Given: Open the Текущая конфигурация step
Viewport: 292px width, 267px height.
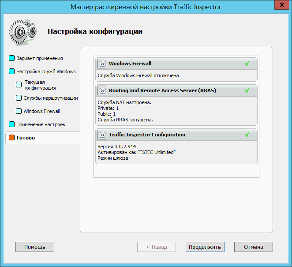Looking at the screenshot, I should 40,85.
